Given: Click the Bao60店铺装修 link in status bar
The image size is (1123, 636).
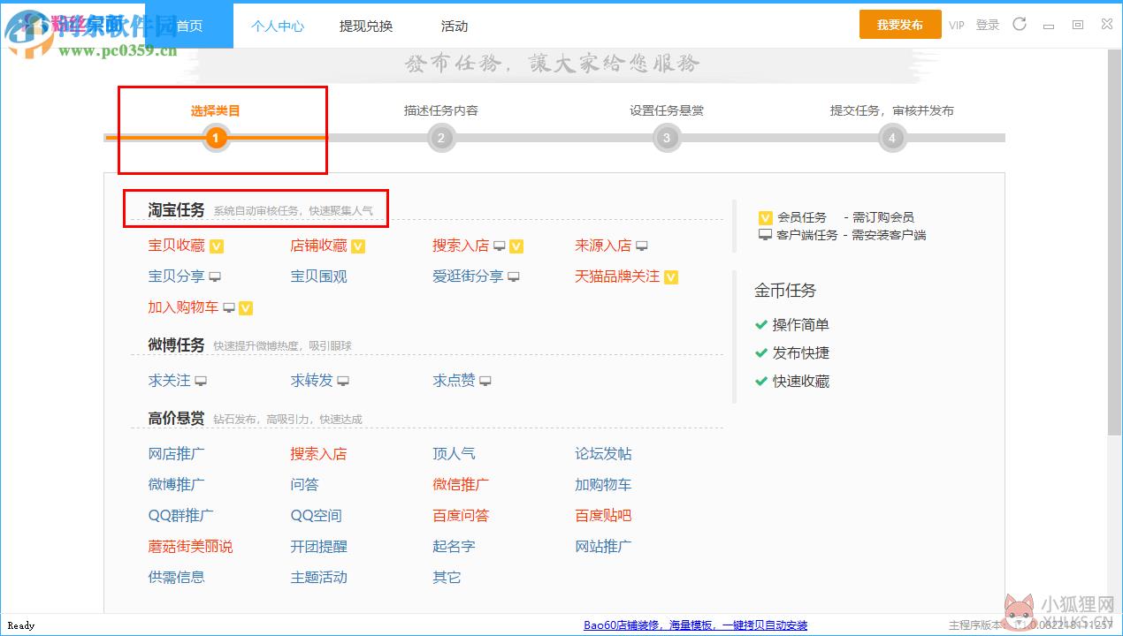Looking at the screenshot, I should 695,625.
